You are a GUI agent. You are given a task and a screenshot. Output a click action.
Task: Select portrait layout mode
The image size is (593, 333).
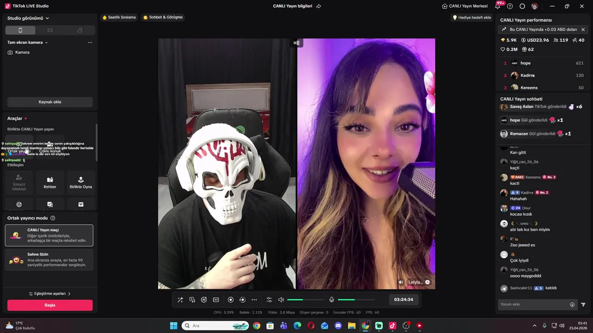pyautogui.click(x=20, y=30)
